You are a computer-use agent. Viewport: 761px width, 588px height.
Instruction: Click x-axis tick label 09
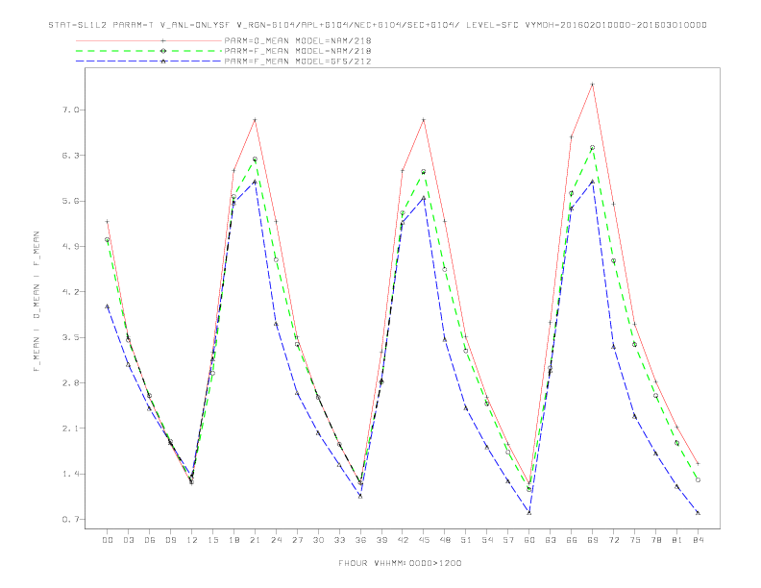click(170, 540)
